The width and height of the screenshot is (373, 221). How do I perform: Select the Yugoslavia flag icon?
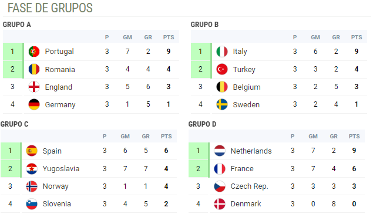pyautogui.click(x=32, y=169)
